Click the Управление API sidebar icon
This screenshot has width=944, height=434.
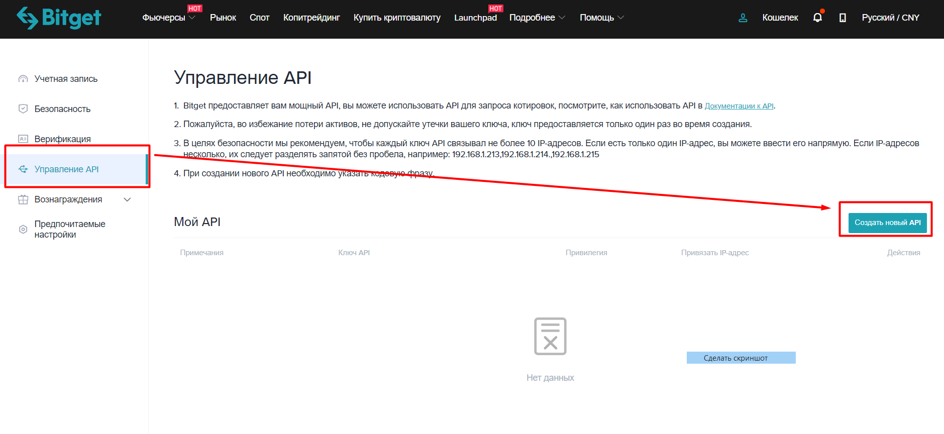click(x=23, y=169)
